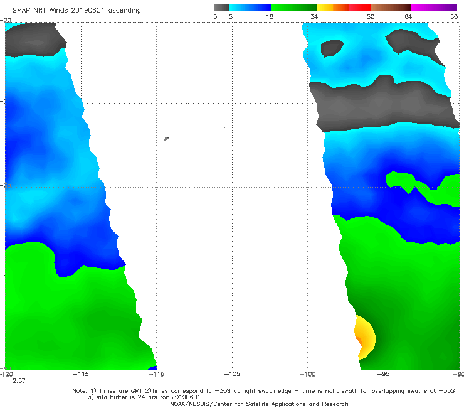Click the '3)Data buffer is 24 hrs' note
This screenshot has width=464, height=408.
[x=144, y=397]
